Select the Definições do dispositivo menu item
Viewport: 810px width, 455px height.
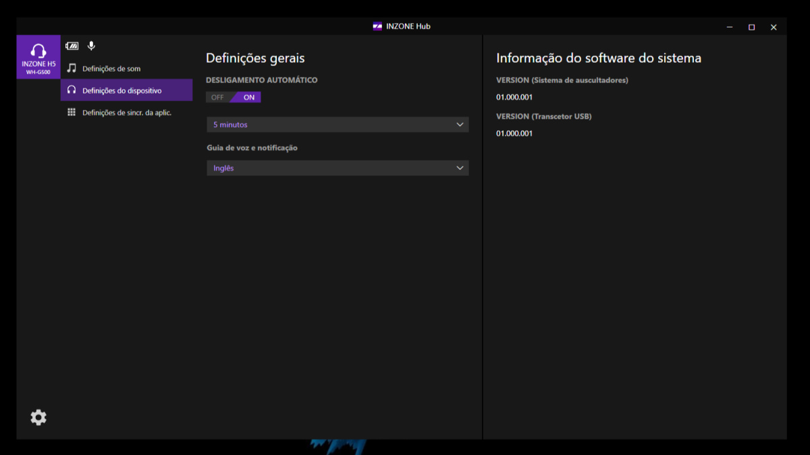coord(126,90)
